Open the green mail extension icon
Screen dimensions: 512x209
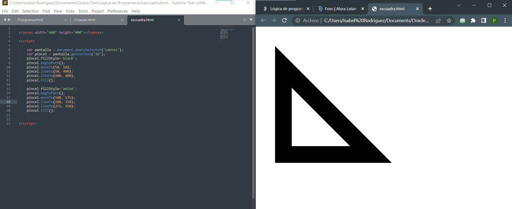462,21
